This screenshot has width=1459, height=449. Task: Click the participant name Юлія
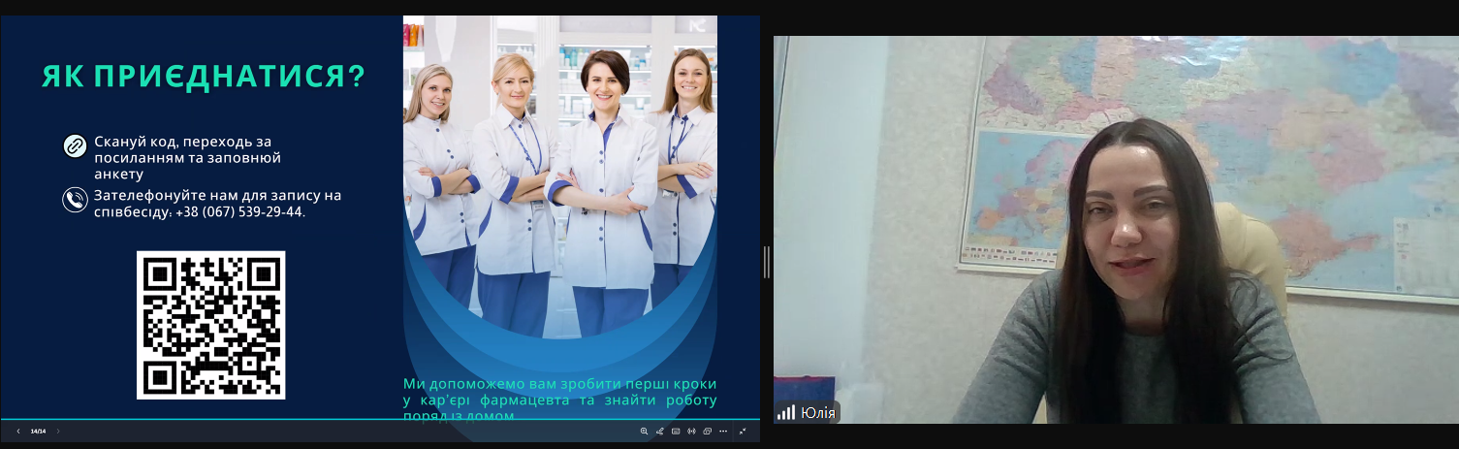[x=818, y=413]
